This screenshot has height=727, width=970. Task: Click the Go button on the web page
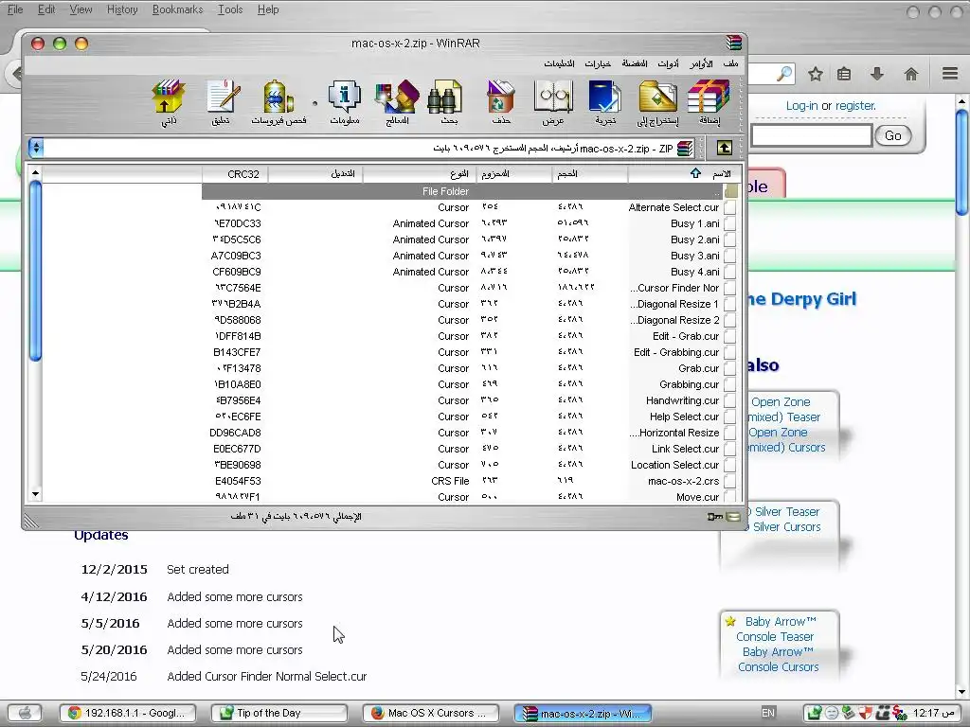[x=892, y=135]
